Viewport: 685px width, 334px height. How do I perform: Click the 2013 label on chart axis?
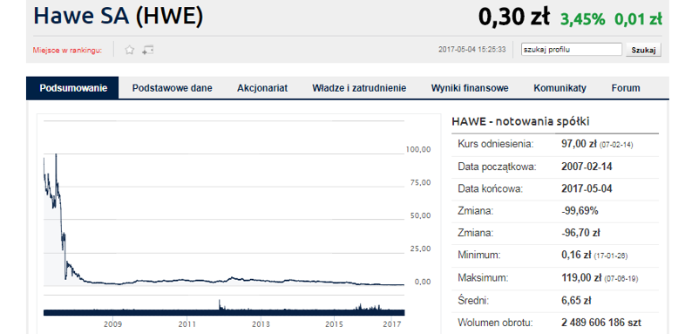point(261,324)
